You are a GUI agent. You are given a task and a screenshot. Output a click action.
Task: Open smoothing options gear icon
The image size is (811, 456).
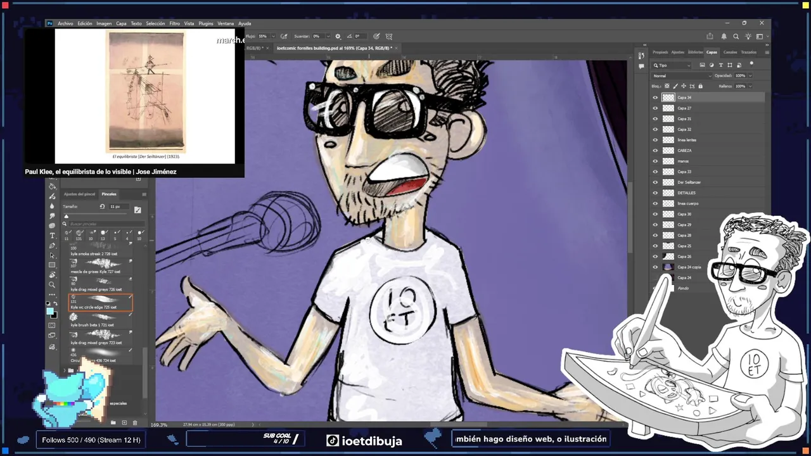[338, 36]
